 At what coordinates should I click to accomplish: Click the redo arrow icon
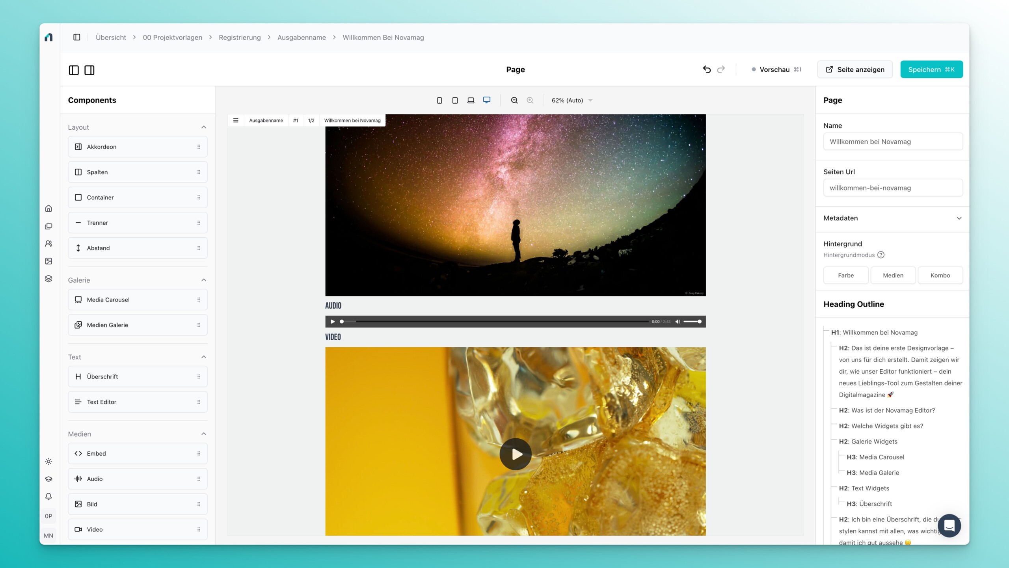tap(721, 69)
